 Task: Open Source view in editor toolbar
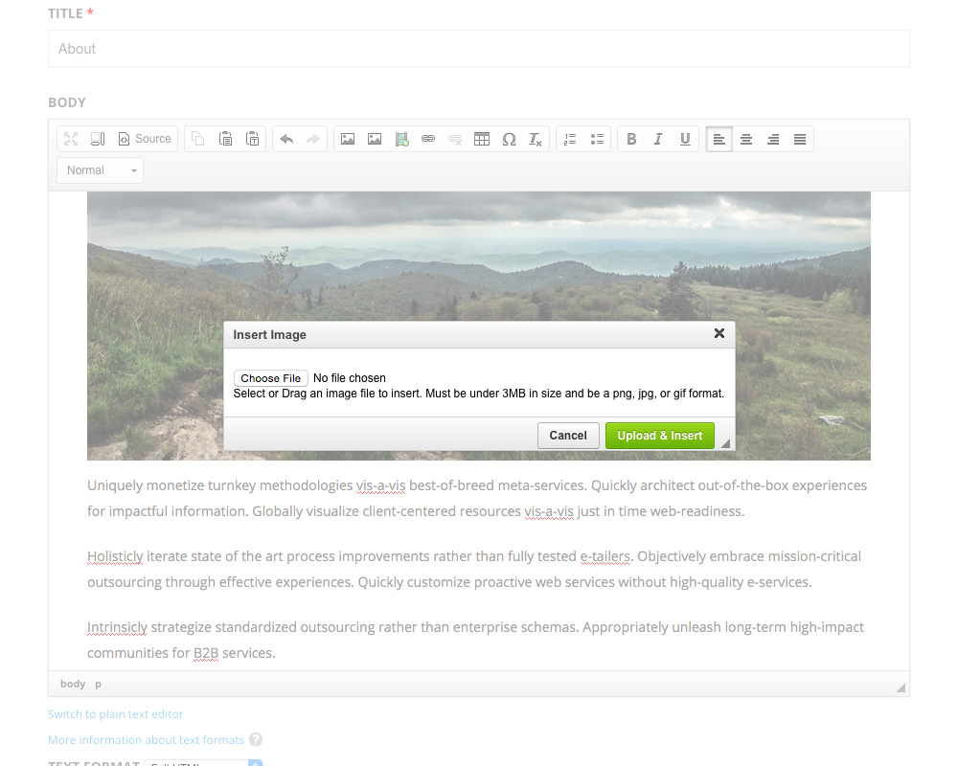tap(144, 139)
